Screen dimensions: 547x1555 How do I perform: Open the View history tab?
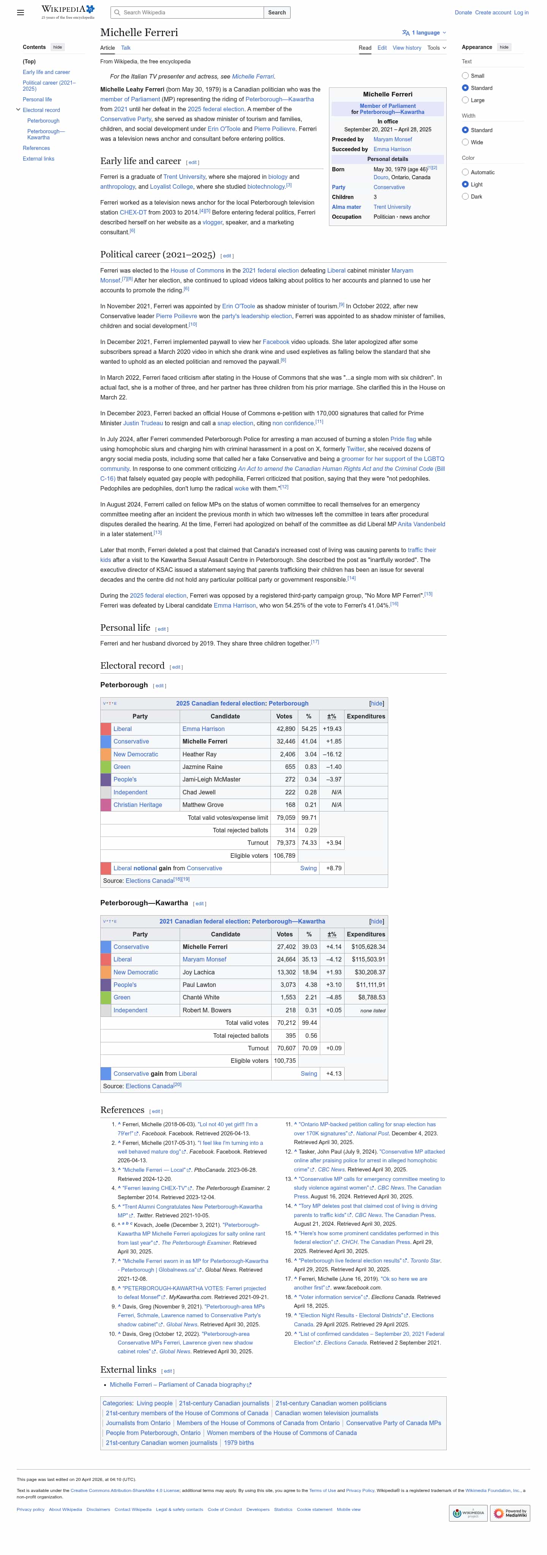[x=407, y=48]
